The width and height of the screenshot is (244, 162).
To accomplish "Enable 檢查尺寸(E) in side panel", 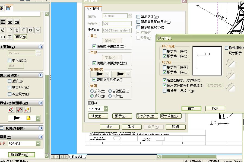I will (x=10, y=94).
